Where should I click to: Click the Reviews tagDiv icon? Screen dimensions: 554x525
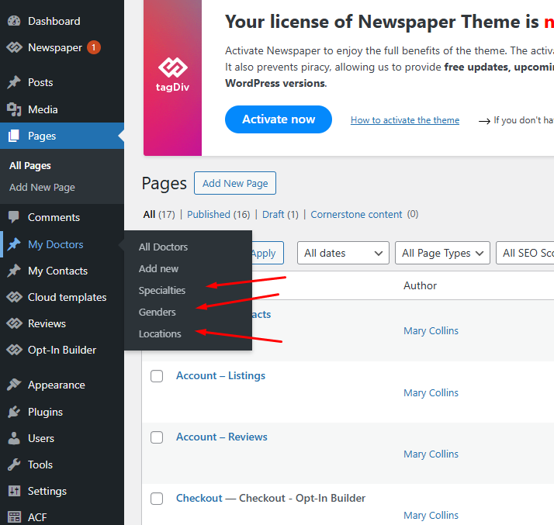14,323
